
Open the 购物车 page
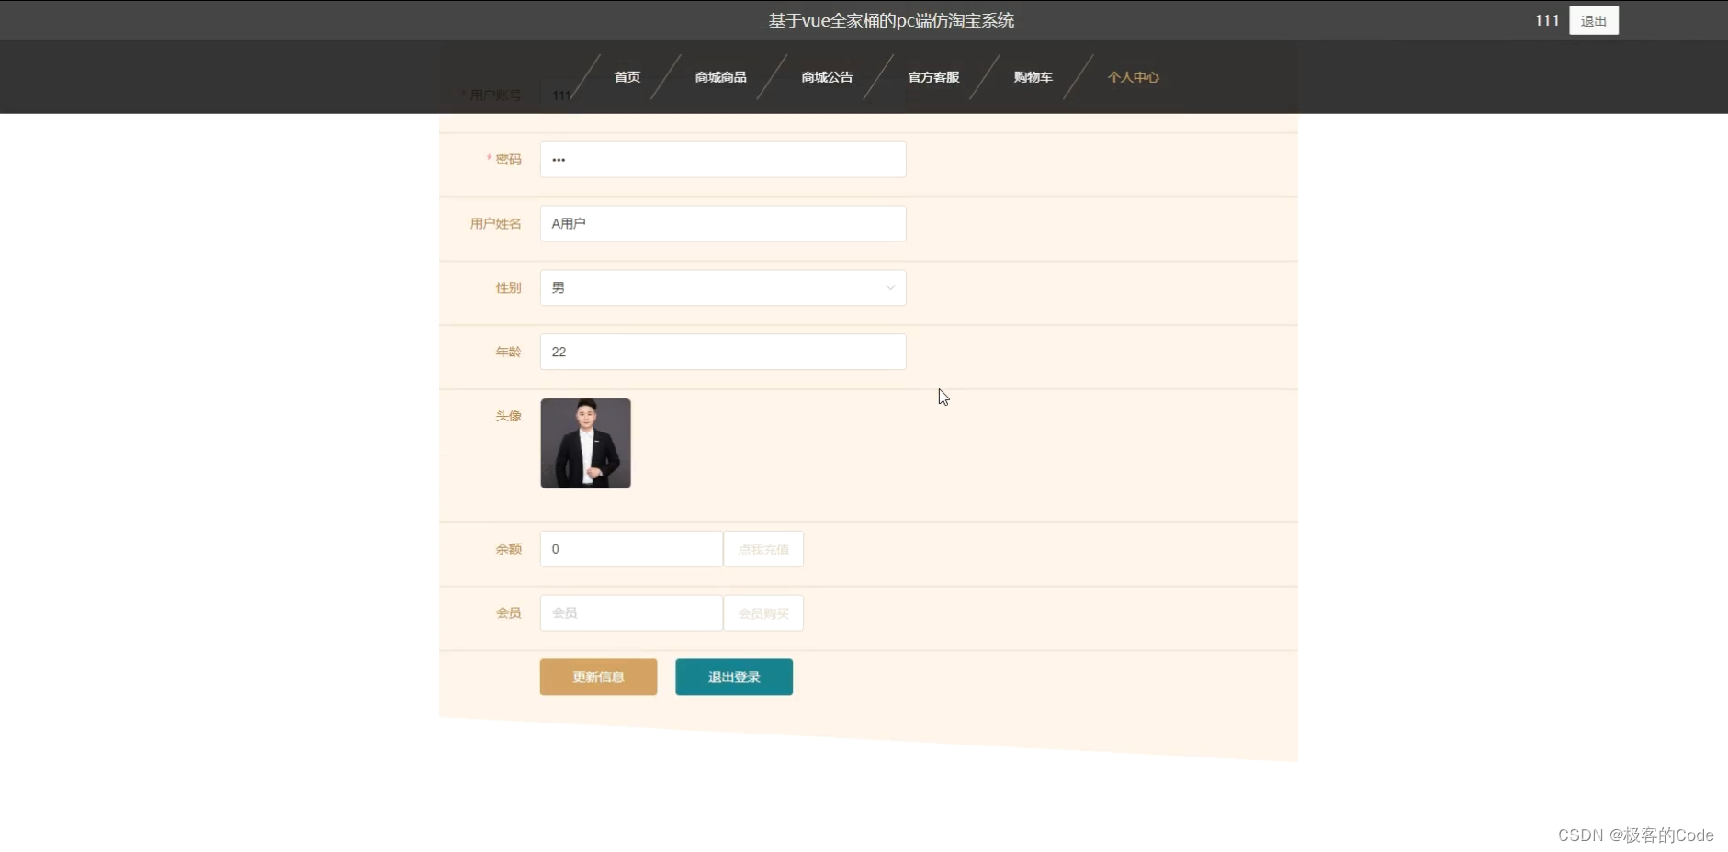pos(1033,77)
